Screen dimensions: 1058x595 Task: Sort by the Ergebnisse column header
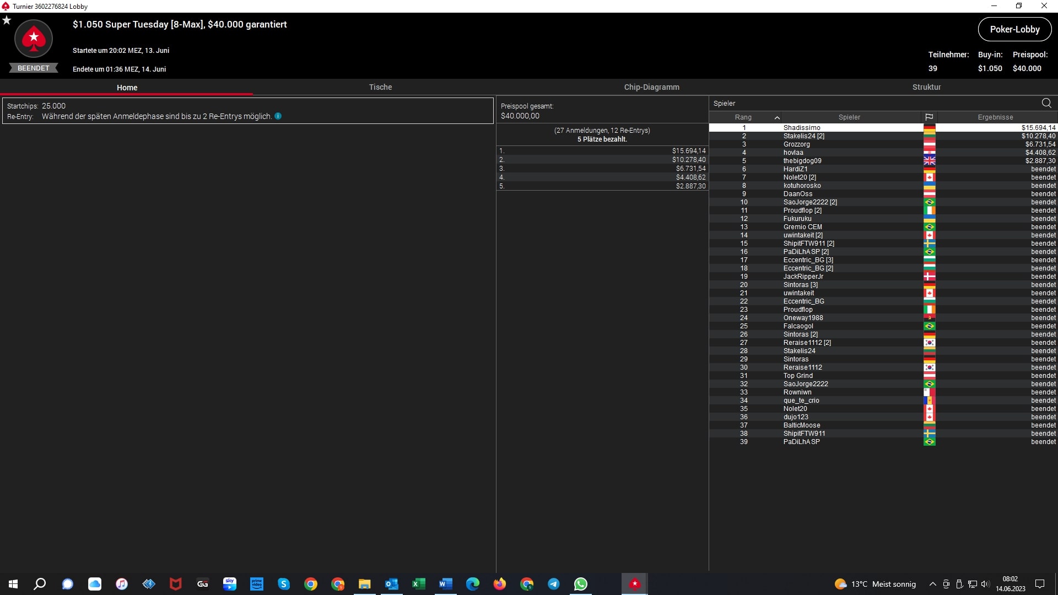pyautogui.click(x=995, y=117)
